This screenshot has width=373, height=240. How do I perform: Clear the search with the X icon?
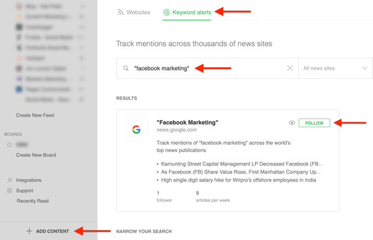[290, 68]
